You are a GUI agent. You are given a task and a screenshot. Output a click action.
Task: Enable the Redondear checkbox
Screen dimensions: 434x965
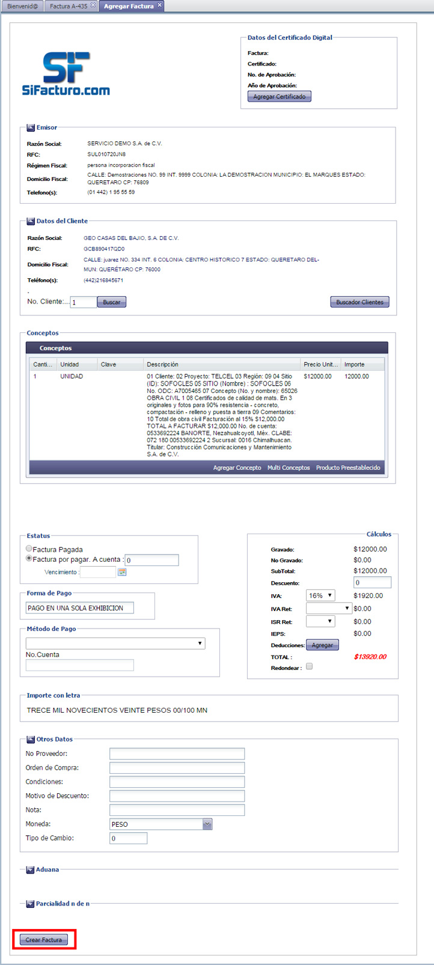click(309, 666)
